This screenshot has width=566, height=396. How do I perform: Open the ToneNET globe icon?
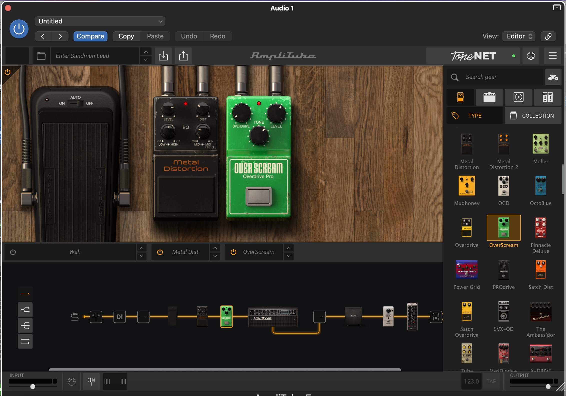tap(531, 56)
